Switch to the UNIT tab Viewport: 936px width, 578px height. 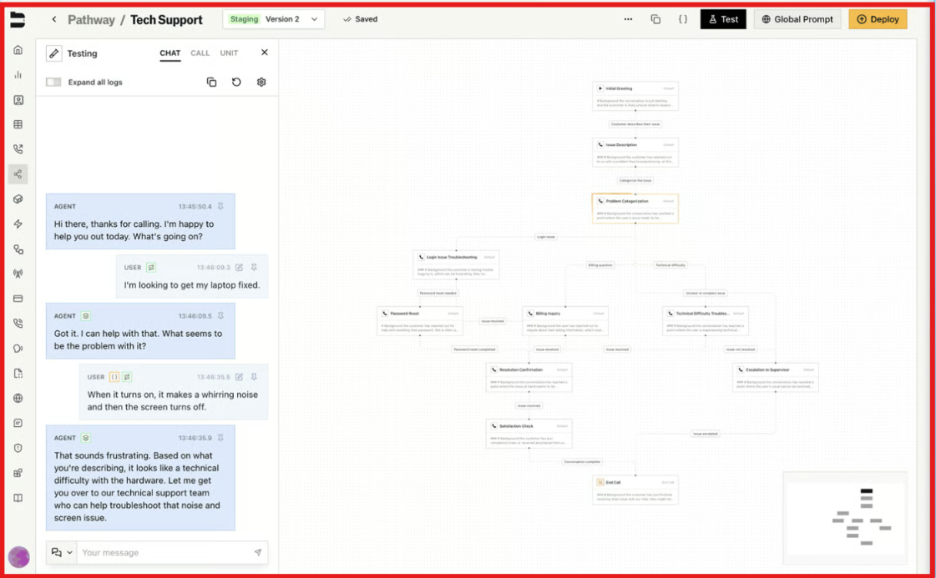coord(230,53)
